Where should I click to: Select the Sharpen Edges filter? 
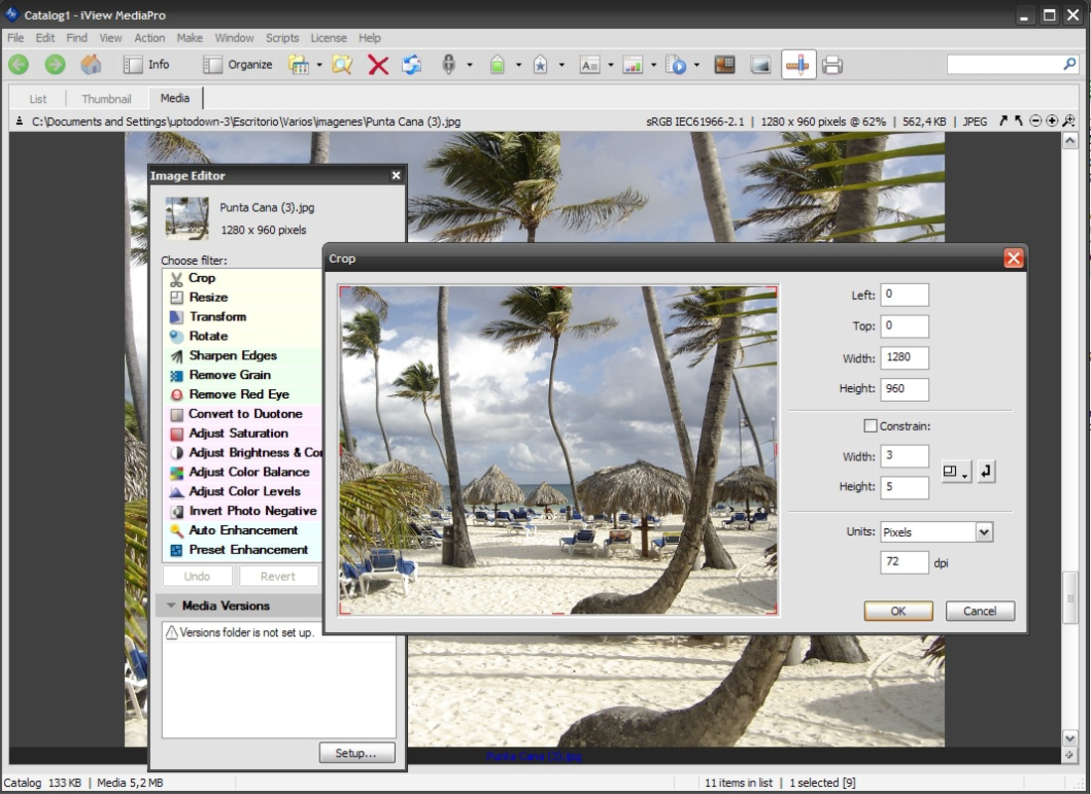point(242,355)
